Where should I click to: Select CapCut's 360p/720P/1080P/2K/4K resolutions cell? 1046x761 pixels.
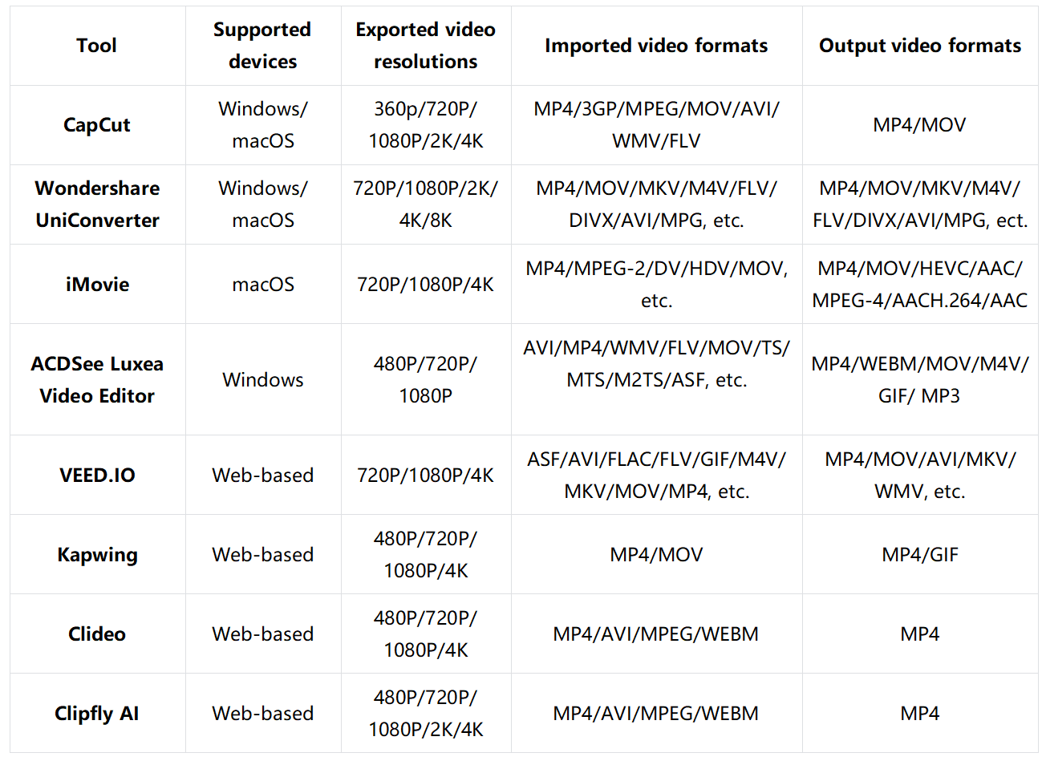pos(425,125)
